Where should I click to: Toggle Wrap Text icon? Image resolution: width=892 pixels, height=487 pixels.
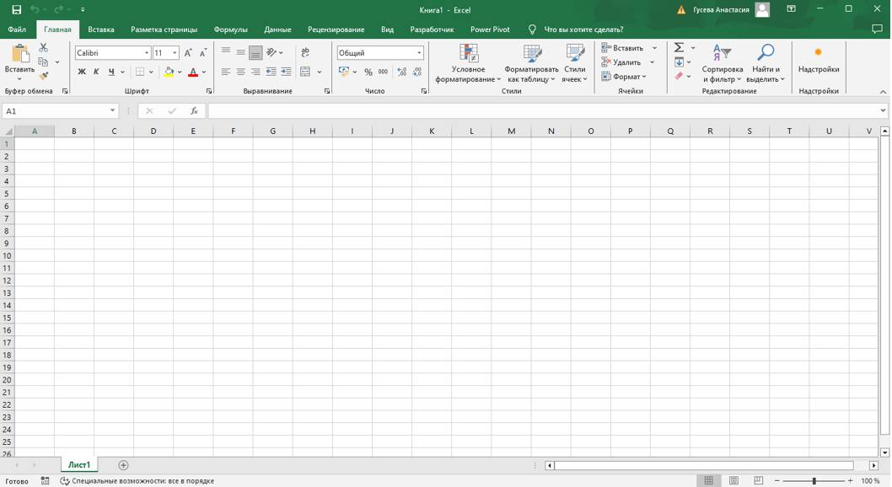click(x=305, y=52)
